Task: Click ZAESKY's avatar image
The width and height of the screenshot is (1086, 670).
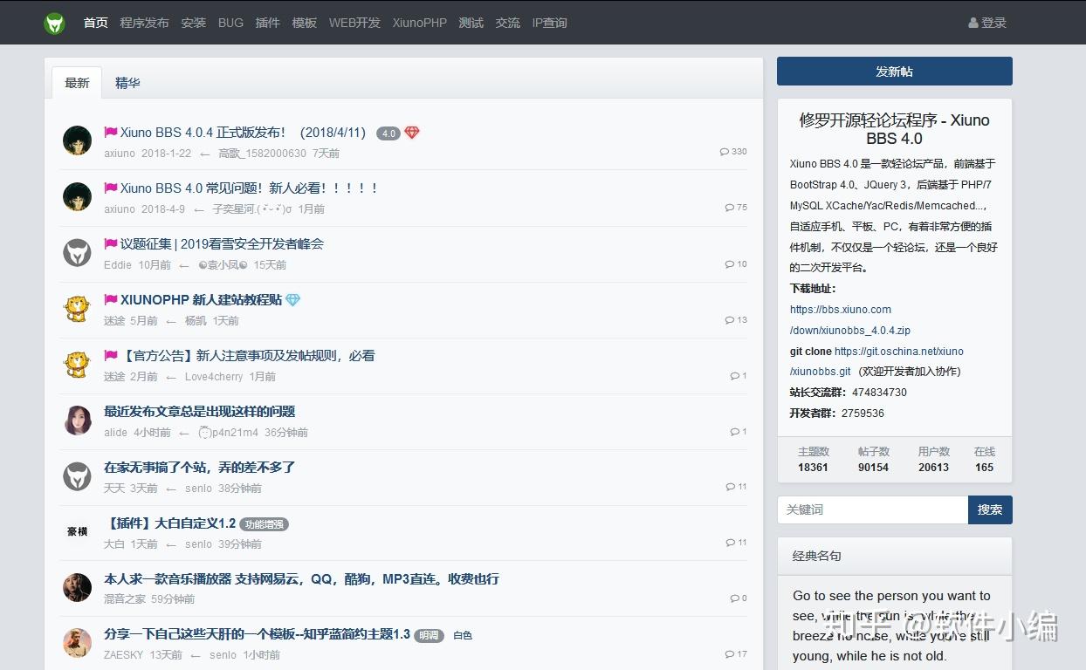Action: [x=78, y=643]
